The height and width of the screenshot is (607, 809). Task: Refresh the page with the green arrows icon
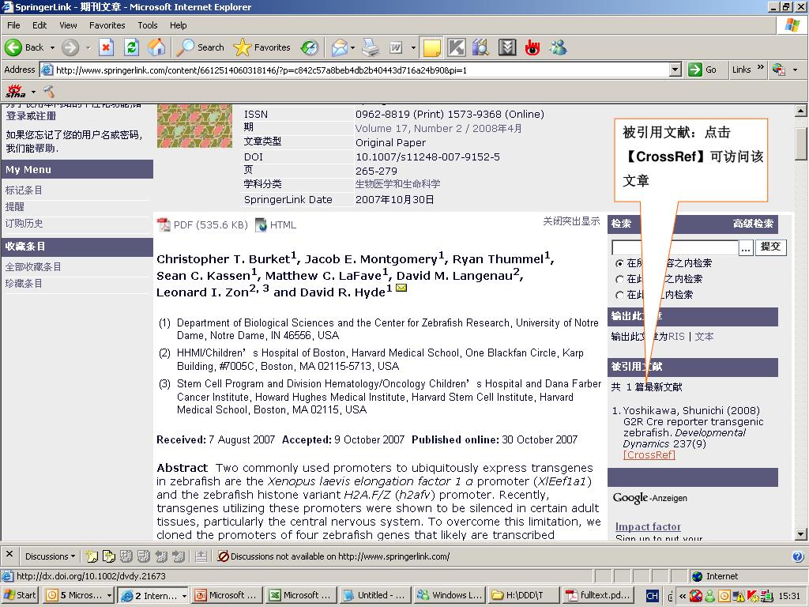coord(132,47)
